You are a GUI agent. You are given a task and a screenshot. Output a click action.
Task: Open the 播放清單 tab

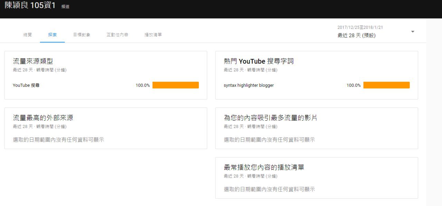[153, 35]
